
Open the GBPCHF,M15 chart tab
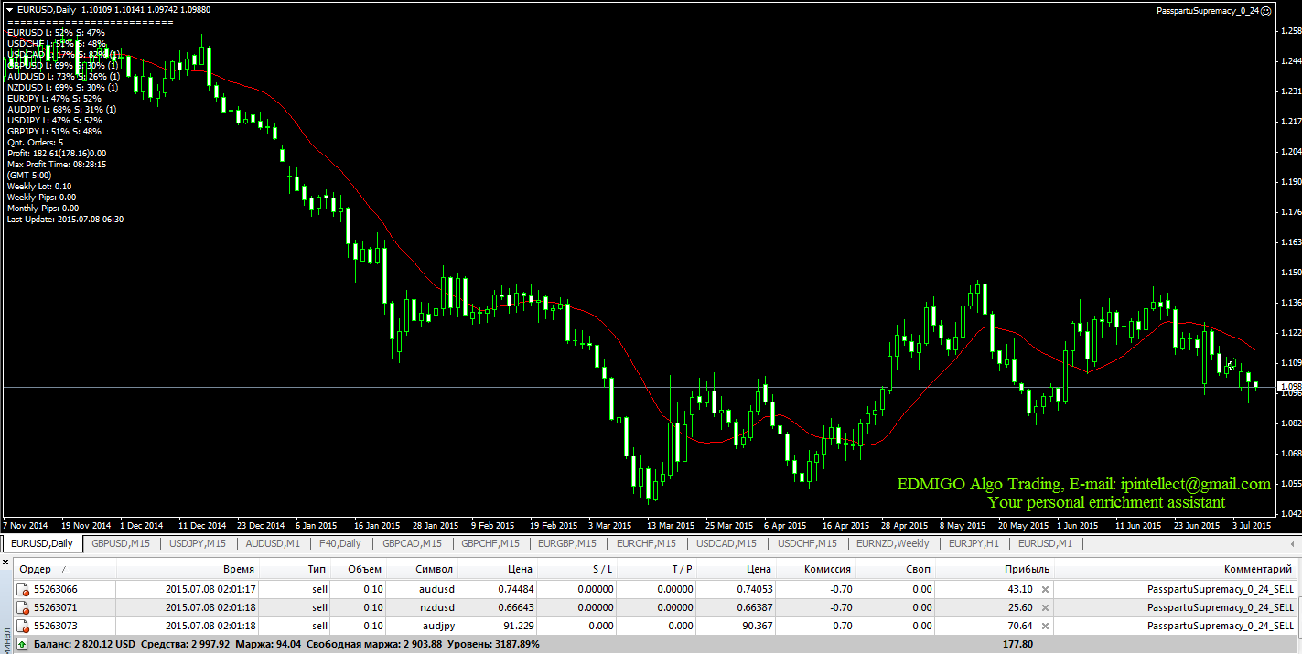pos(490,543)
